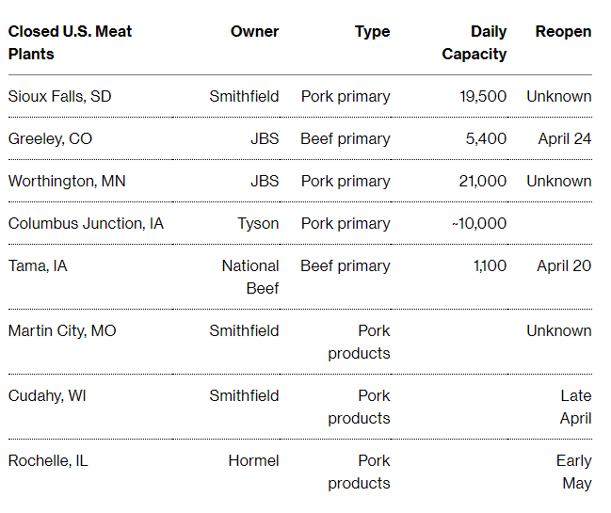
Task: Select the 'Sioux Falls, SD' plant cell
Action: click(60, 97)
